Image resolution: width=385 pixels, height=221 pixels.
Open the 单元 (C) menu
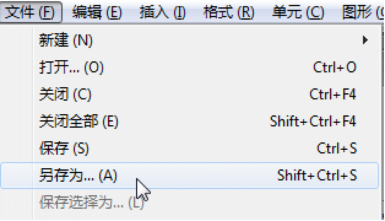(x=298, y=12)
